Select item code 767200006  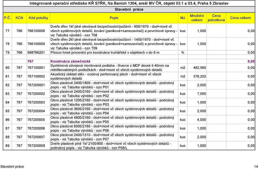[x=36, y=128]
